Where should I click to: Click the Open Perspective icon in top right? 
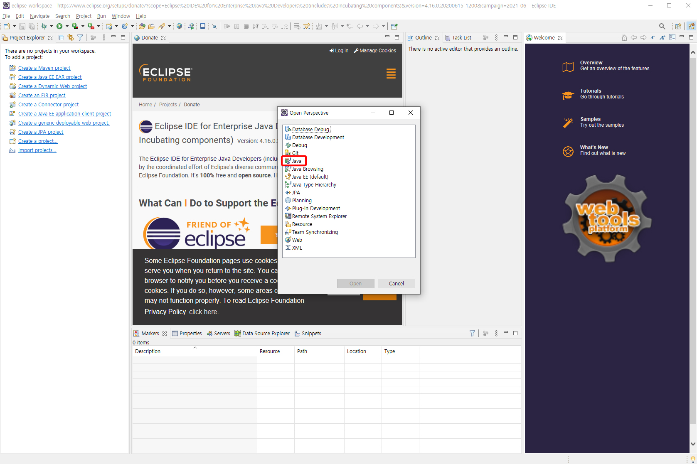point(678,26)
